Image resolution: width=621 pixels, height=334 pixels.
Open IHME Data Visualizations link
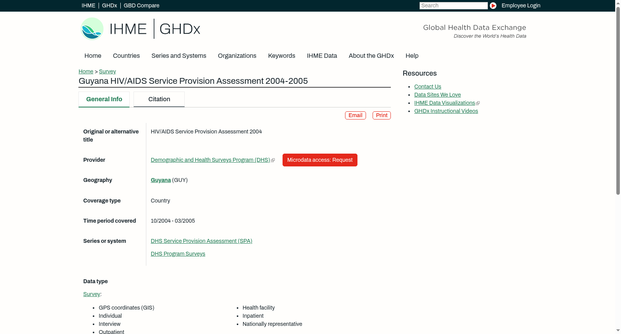[444, 103]
